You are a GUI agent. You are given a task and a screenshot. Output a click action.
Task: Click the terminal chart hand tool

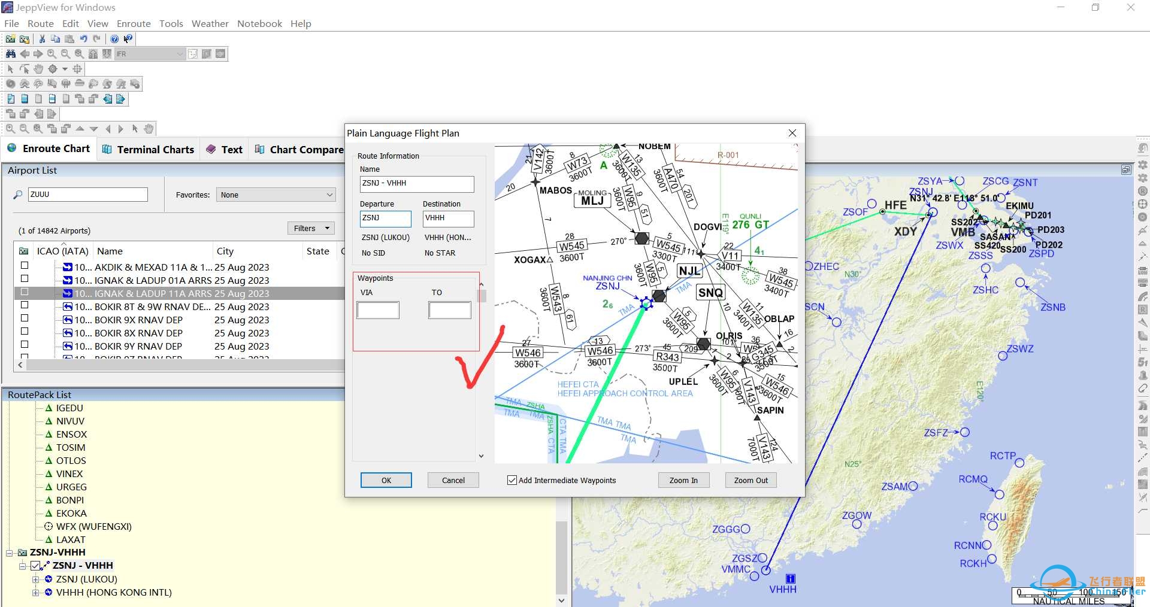149,129
